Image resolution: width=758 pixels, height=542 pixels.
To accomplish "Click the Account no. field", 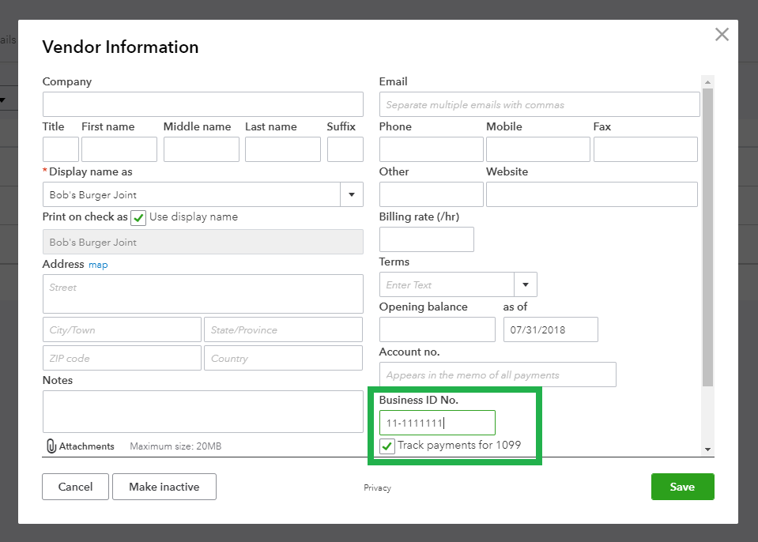I will click(x=497, y=375).
